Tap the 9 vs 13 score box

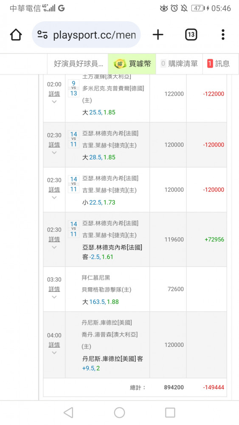(x=73, y=88)
